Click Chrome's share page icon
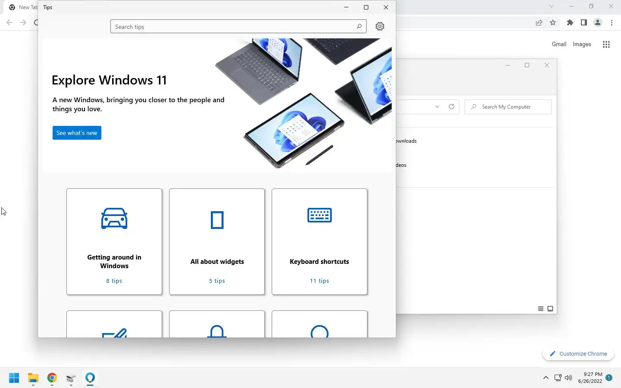 pyautogui.click(x=539, y=23)
